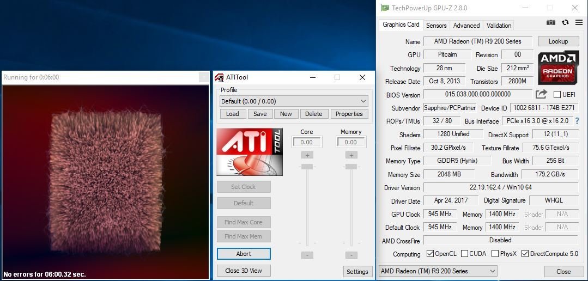Viewport: 588px width, 281px height.
Task: Click Close 3D View button
Action: tap(244, 271)
